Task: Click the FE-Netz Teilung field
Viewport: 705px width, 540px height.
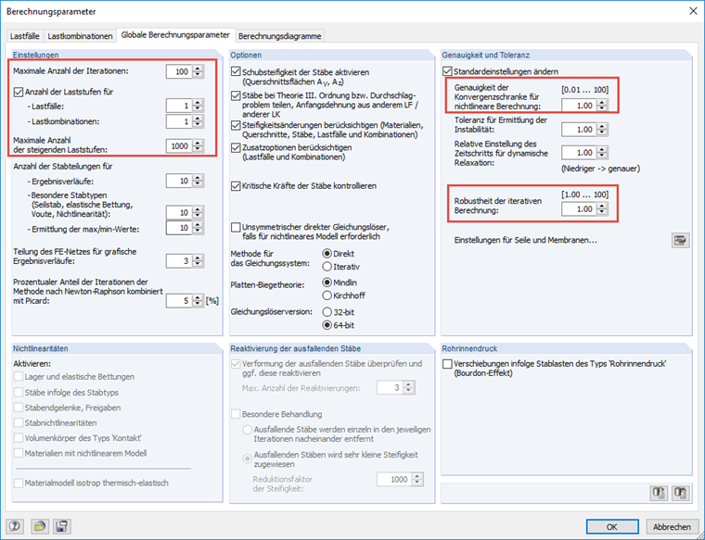Action: [179, 261]
